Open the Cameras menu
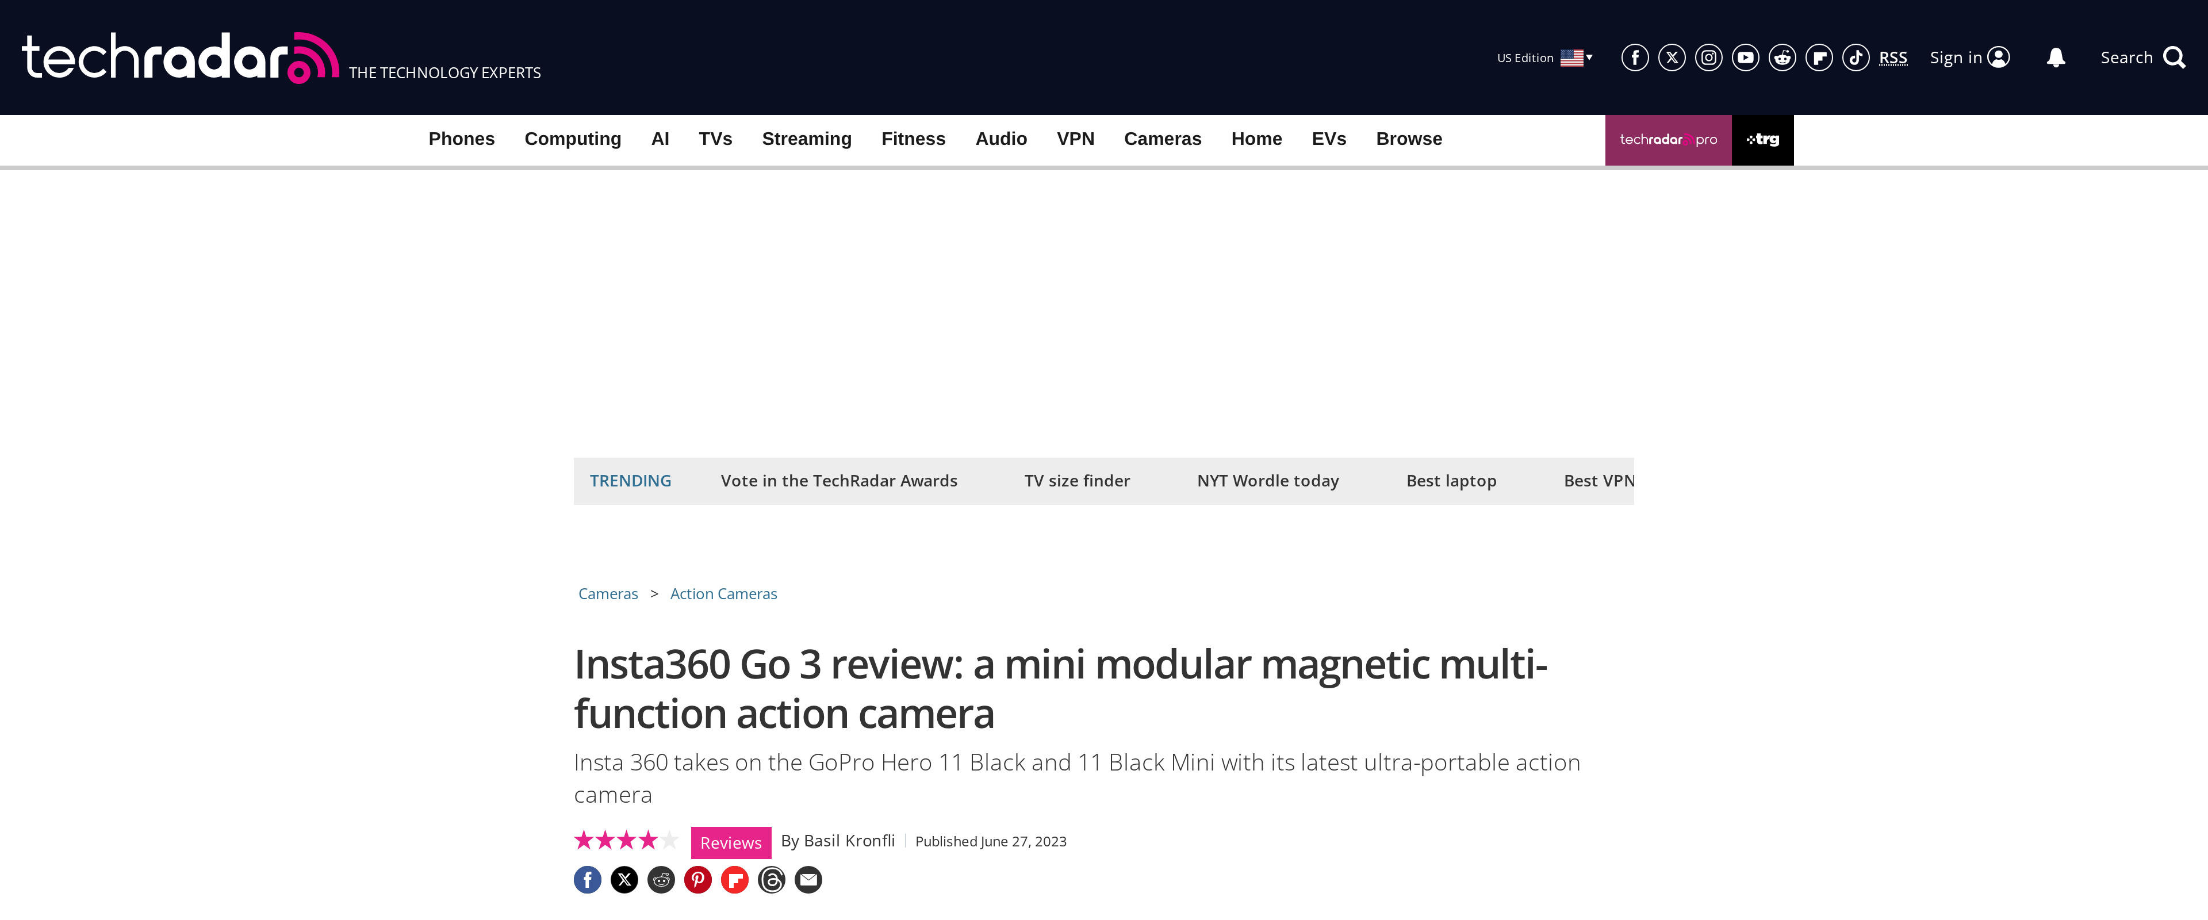This screenshot has width=2208, height=920. point(1162,139)
